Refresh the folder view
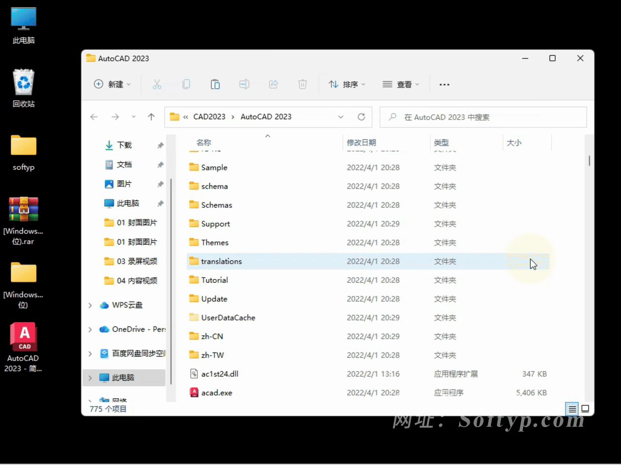The image size is (621, 465). pyautogui.click(x=361, y=117)
